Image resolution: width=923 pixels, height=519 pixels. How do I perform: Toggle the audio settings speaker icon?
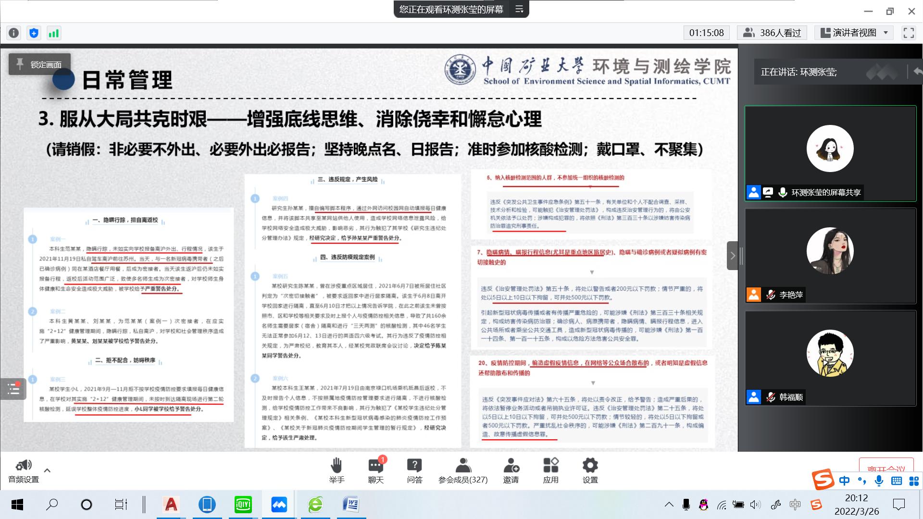(24, 466)
